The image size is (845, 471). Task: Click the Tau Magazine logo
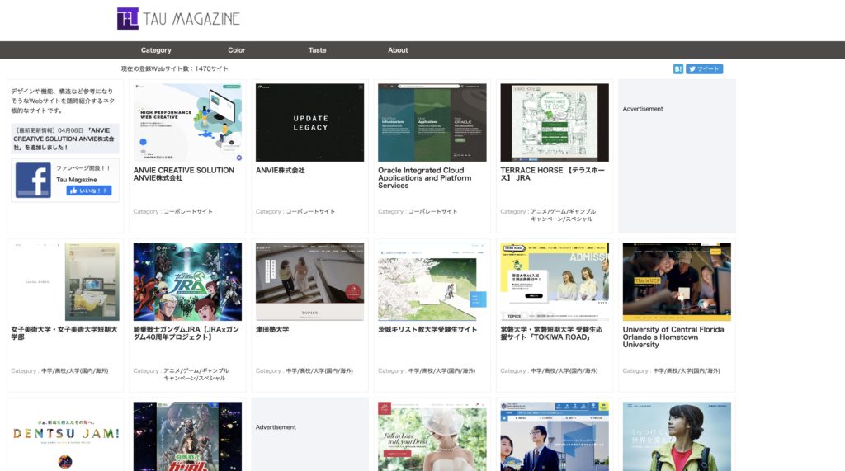[178, 19]
